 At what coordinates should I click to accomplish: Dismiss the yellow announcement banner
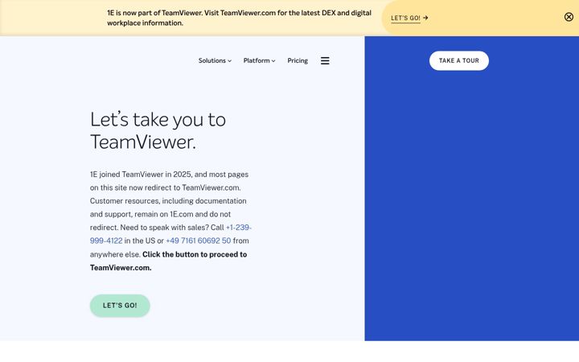(569, 17)
